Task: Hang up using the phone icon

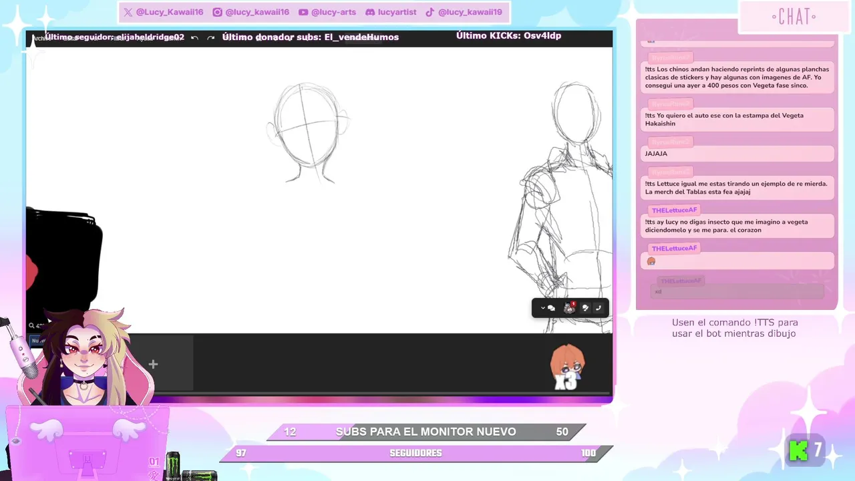Action: click(598, 308)
